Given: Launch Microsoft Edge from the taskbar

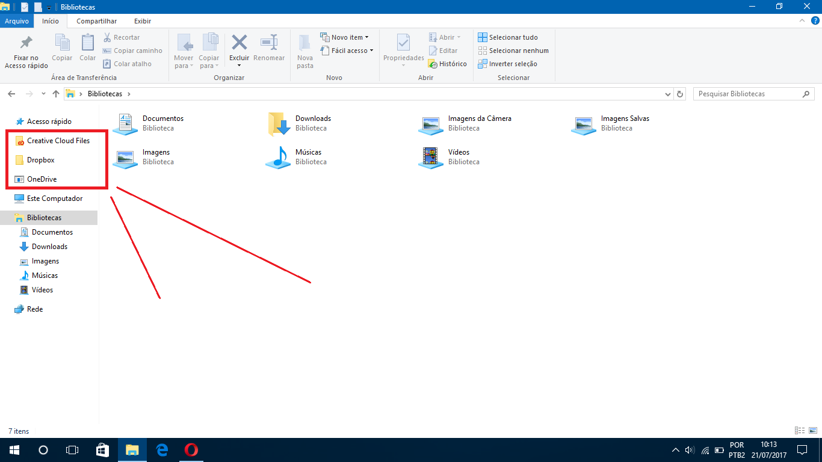Looking at the screenshot, I should (161, 450).
